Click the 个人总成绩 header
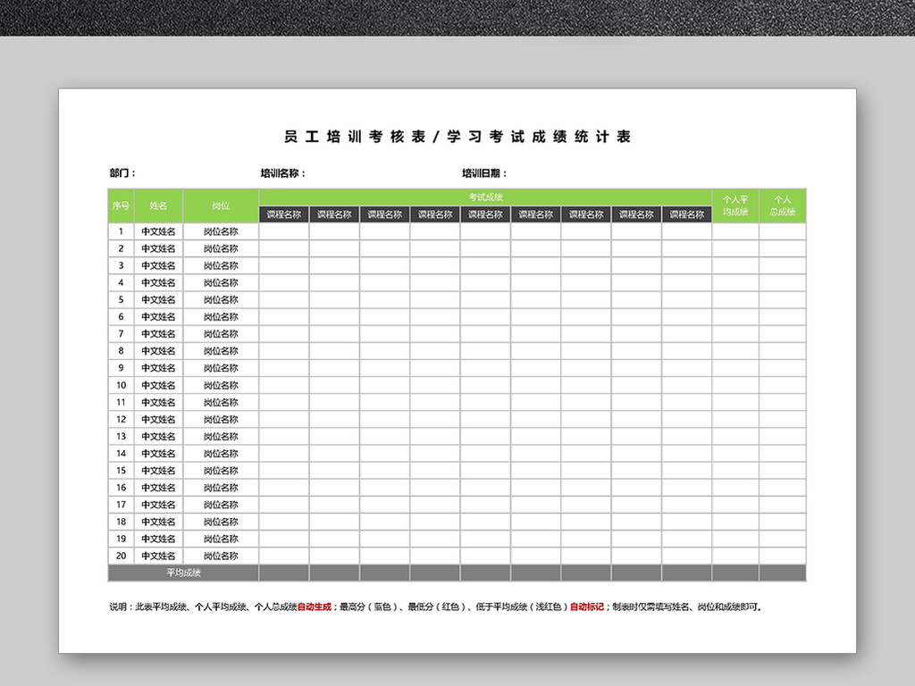The image size is (915, 686). tap(782, 205)
